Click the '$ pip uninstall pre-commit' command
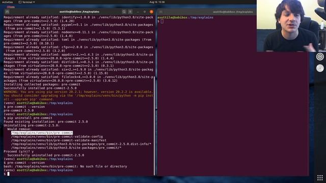This screenshot has width=326, height=183. click(28, 118)
